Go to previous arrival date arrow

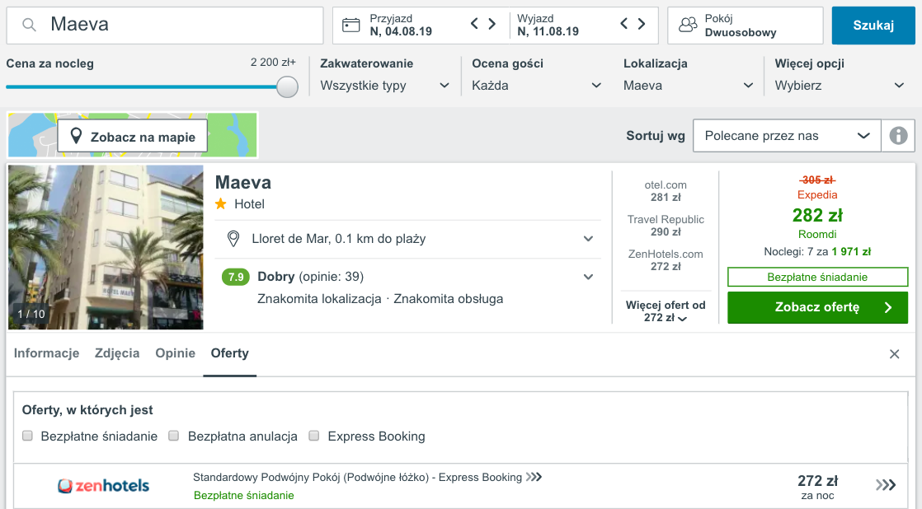click(x=474, y=24)
